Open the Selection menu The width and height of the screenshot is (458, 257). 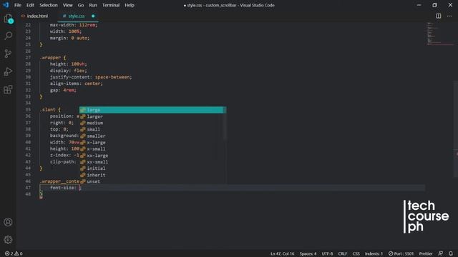click(49, 5)
